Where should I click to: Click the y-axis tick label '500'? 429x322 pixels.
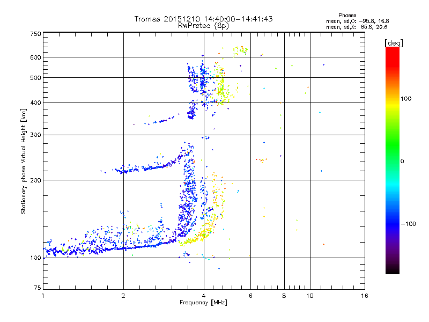point(36,78)
